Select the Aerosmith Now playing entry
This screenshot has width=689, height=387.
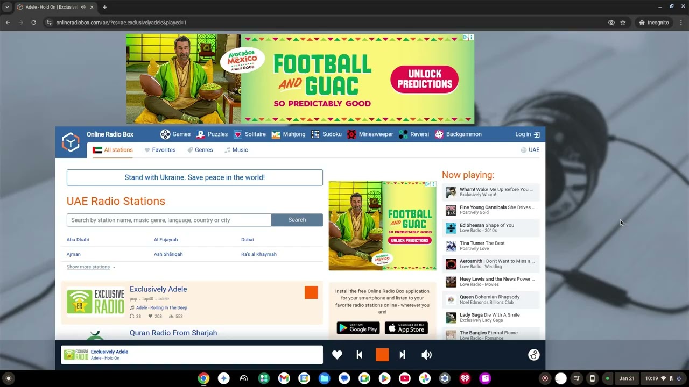click(x=490, y=264)
